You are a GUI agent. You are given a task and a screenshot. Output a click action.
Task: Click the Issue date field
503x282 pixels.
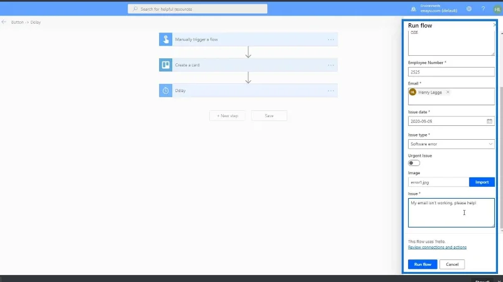pyautogui.click(x=451, y=121)
